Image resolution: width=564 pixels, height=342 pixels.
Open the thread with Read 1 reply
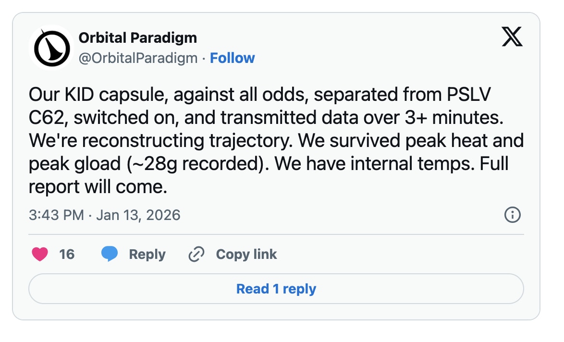(276, 289)
